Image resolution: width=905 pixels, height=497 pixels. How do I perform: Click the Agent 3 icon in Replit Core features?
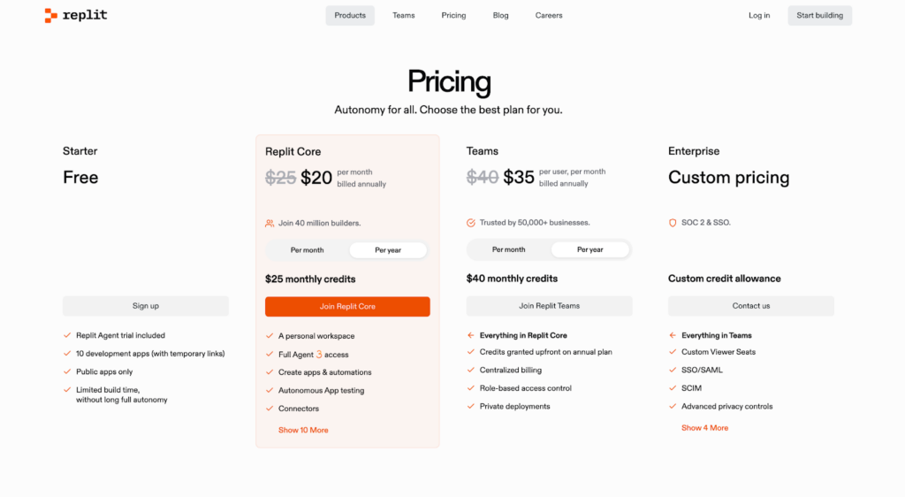tap(319, 355)
